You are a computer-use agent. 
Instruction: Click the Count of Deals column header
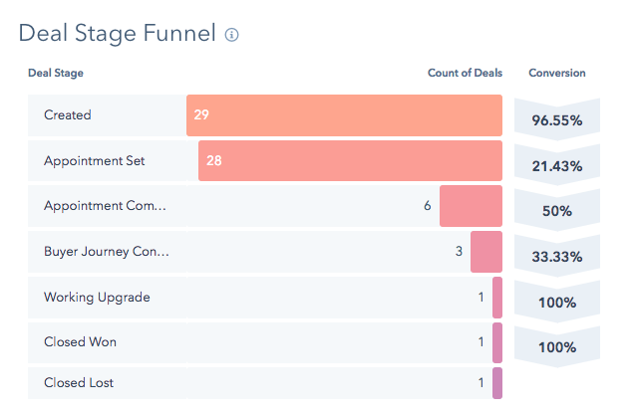(464, 73)
